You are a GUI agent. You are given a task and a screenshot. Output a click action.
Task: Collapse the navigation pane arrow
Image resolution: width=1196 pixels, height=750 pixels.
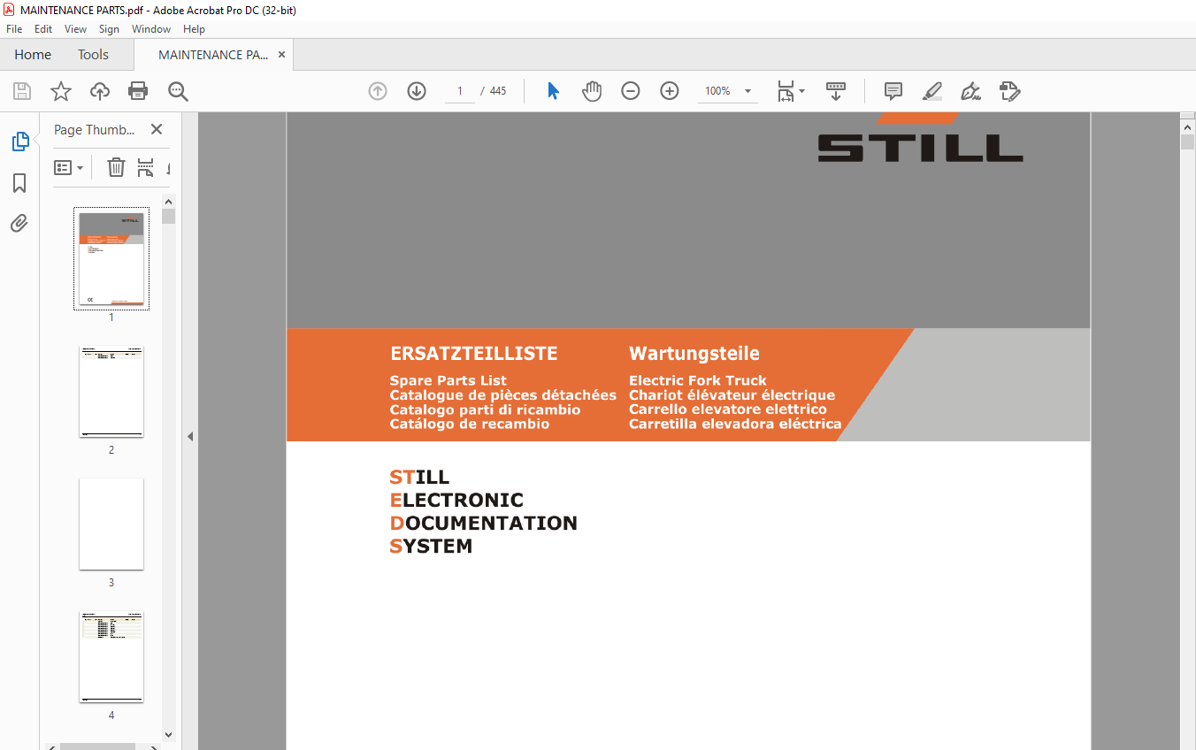point(189,436)
